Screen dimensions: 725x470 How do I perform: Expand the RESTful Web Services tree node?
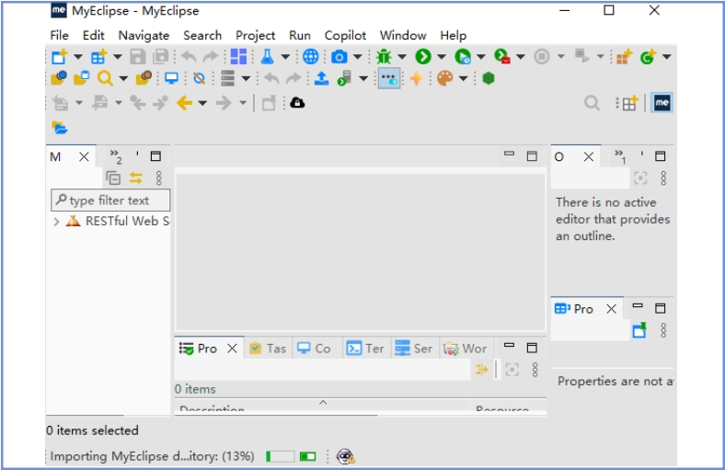[x=57, y=222]
